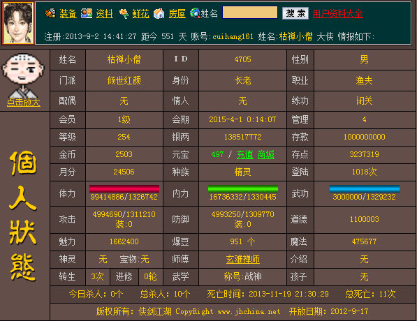Click the 装备 equipment icon
Viewport: 417px width, 321px height.
[50, 13]
